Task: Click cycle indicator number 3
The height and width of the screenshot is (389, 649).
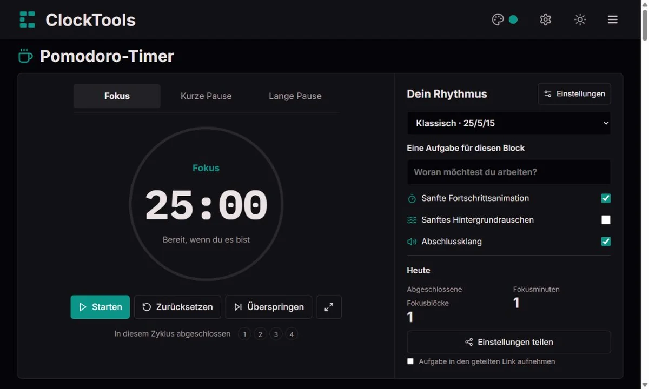Action: coord(276,334)
